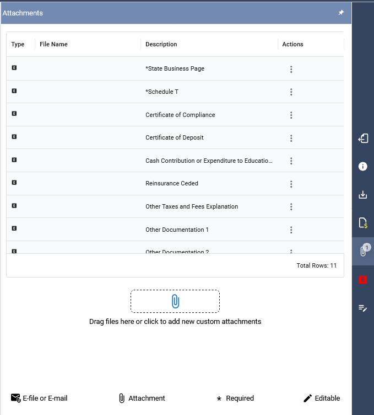Viewport: 374px width, 415px height.
Task: Select Other Taxes and Fees Explanation text
Action: tap(192, 206)
